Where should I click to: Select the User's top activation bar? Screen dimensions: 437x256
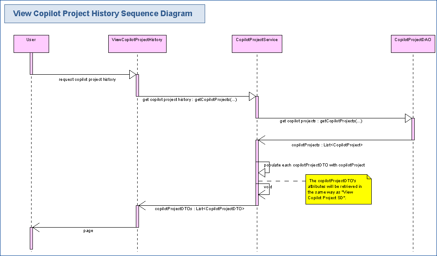pos(31,63)
